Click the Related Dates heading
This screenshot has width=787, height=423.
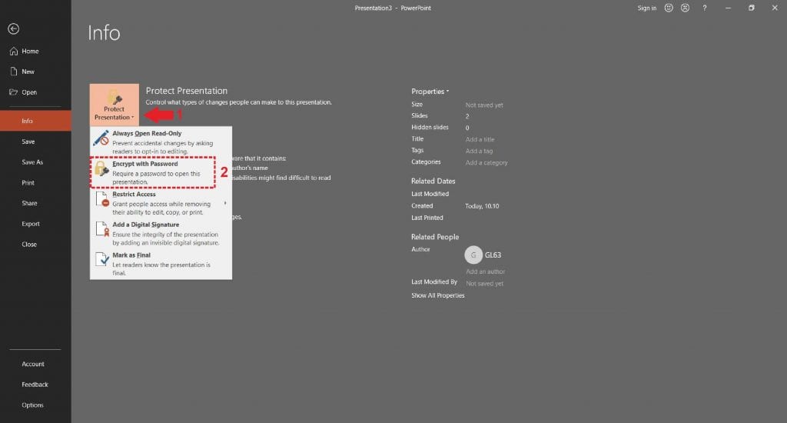tap(433, 181)
